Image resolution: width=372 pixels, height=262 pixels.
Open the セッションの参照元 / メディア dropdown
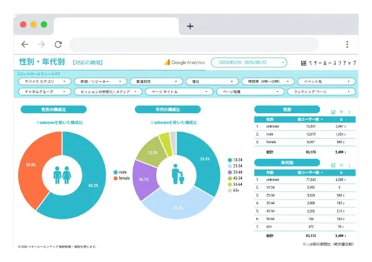point(108,91)
